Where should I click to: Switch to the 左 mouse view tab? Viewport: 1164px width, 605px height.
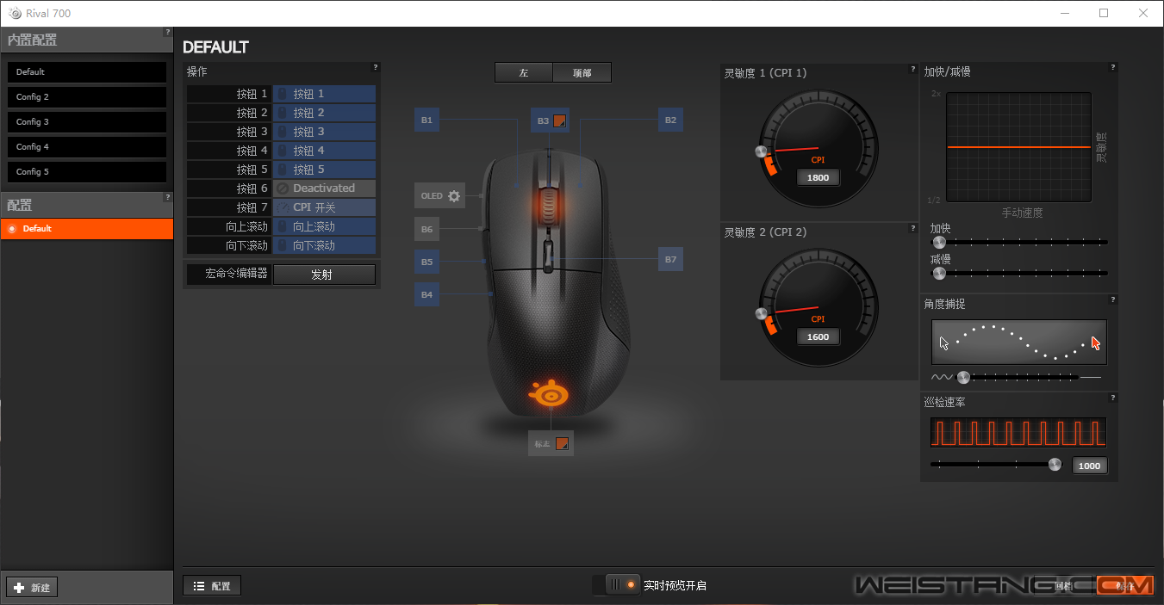(x=524, y=73)
